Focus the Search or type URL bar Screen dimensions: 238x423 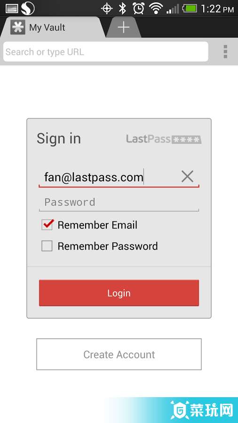(x=106, y=52)
